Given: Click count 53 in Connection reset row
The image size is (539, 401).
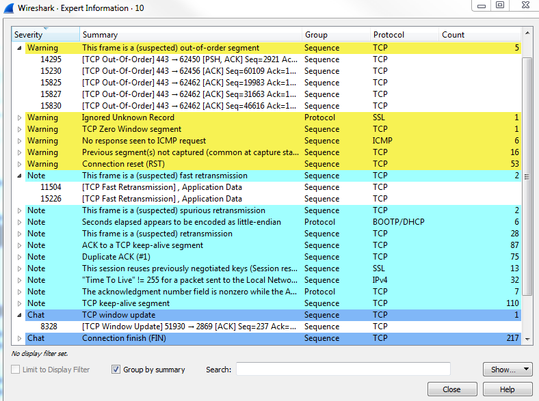Looking at the screenshot, I should [x=514, y=164].
